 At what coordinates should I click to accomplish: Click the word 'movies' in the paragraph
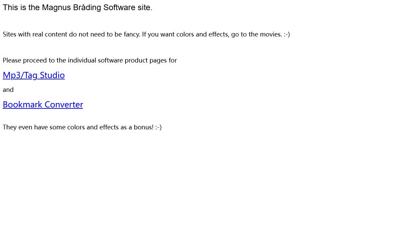(271, 34)
